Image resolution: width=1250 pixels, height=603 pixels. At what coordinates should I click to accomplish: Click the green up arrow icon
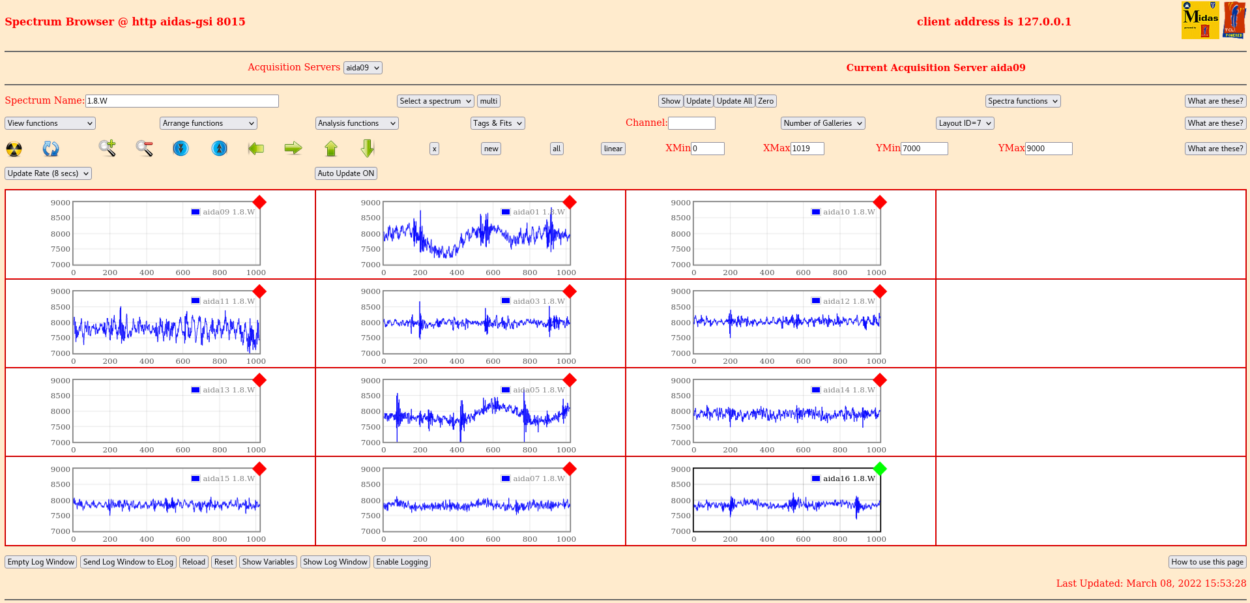(x=331, y=149)
